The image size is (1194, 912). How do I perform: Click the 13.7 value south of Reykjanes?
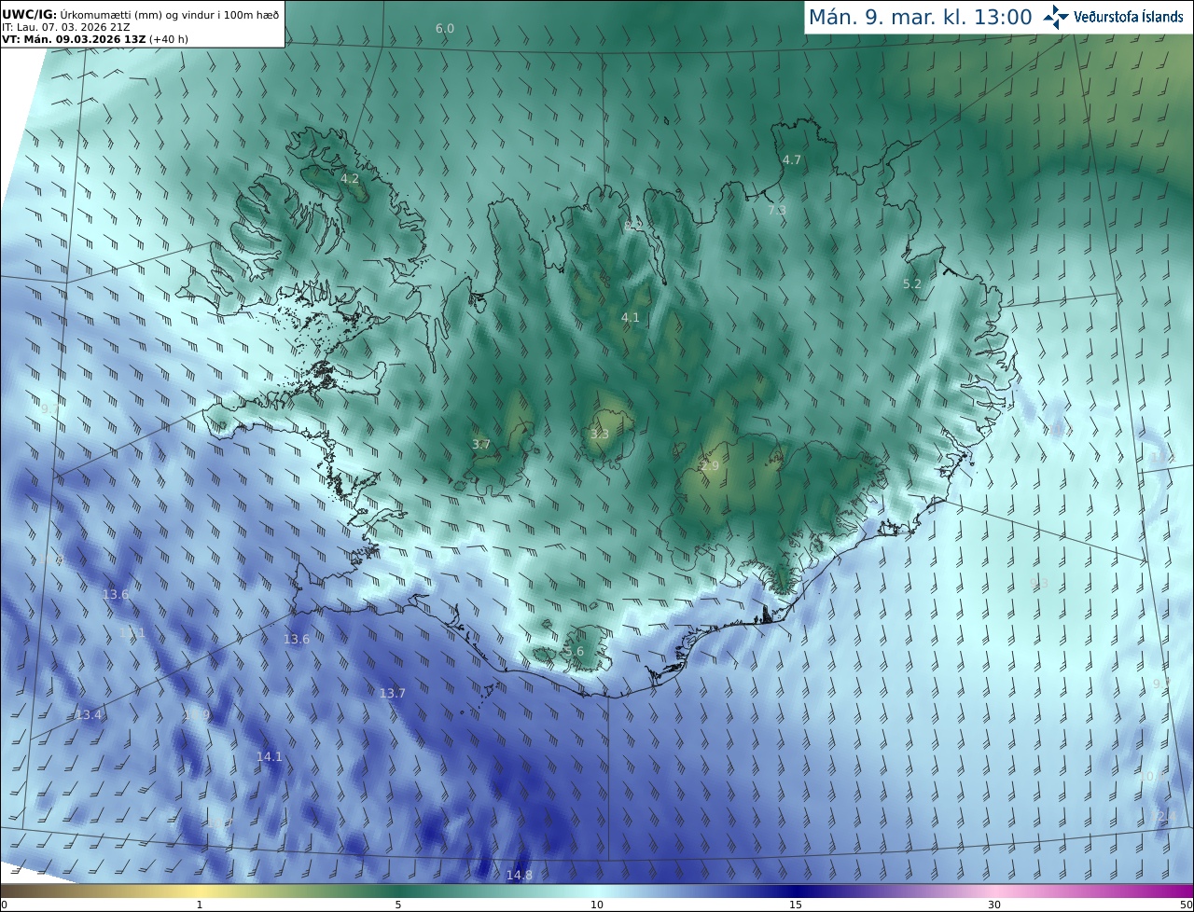point(393,694)
